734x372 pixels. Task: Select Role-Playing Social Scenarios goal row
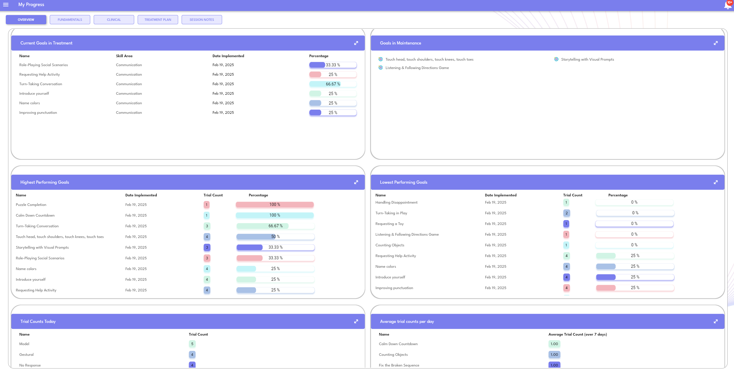pos(43,65)
